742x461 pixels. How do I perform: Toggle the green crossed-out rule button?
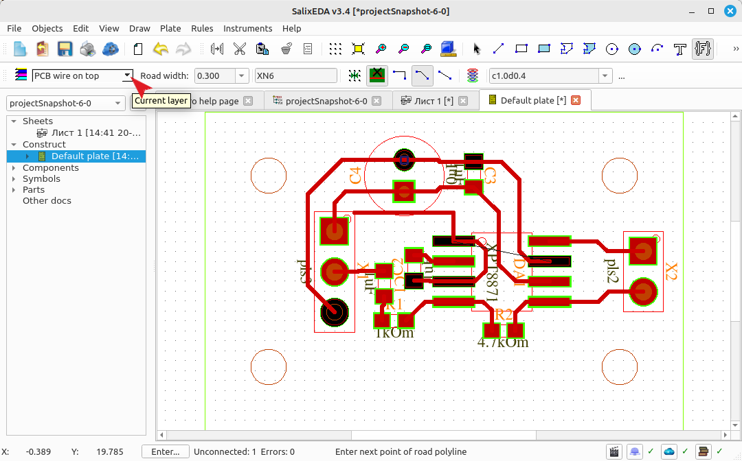pos(377,75)
